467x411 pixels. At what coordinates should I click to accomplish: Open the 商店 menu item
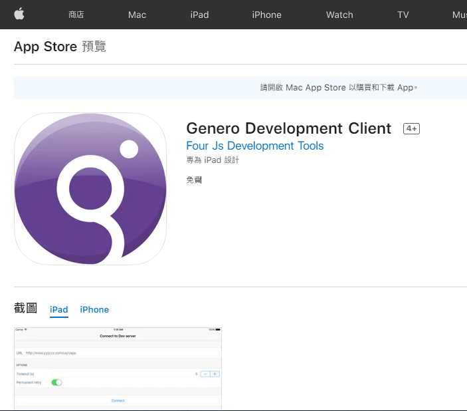[76, 15]
